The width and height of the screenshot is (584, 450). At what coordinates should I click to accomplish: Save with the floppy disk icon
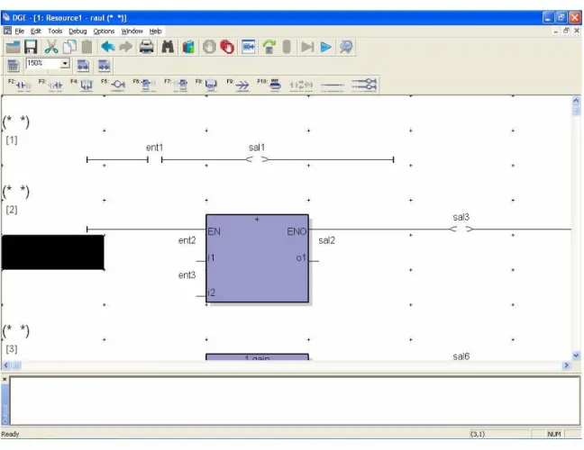tap(31, 47)
